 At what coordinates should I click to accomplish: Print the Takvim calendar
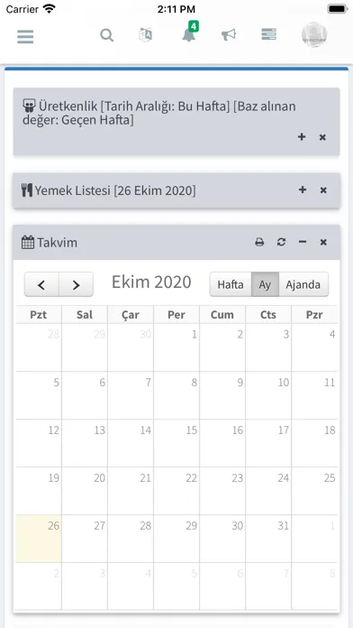point(259,243)
